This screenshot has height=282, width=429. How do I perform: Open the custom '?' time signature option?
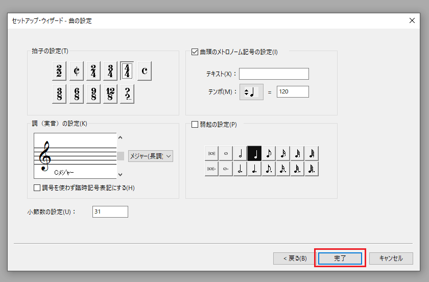pos(127,94)
